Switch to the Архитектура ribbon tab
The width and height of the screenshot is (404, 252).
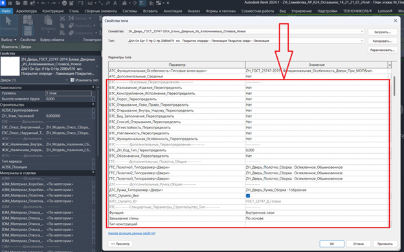coord(27,11)
